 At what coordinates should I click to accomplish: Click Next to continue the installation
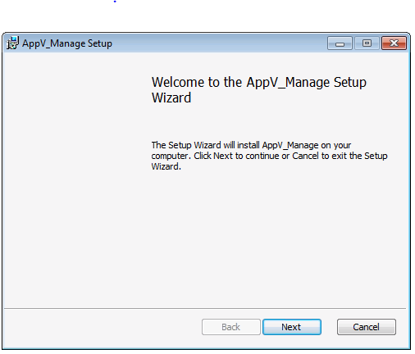292,327
